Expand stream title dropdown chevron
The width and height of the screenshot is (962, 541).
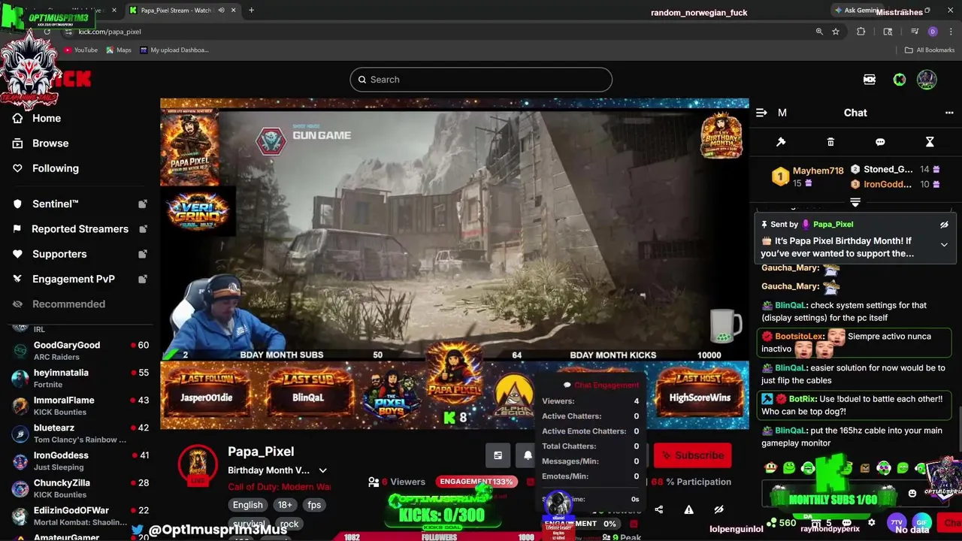pyautogui.click(x=322, y=470)
